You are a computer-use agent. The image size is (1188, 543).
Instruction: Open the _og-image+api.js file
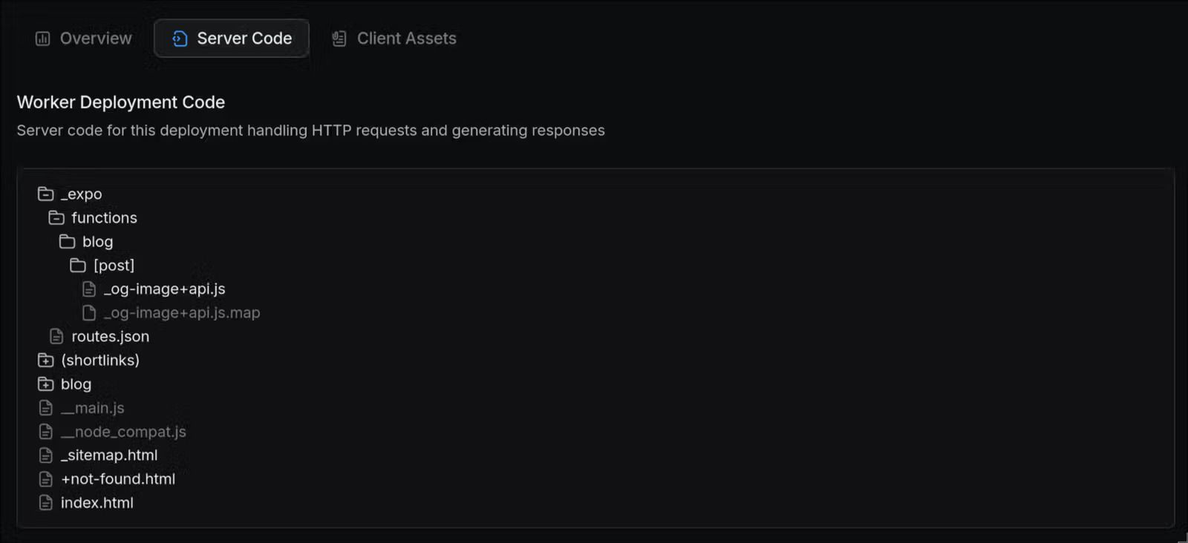click(164, 289)
